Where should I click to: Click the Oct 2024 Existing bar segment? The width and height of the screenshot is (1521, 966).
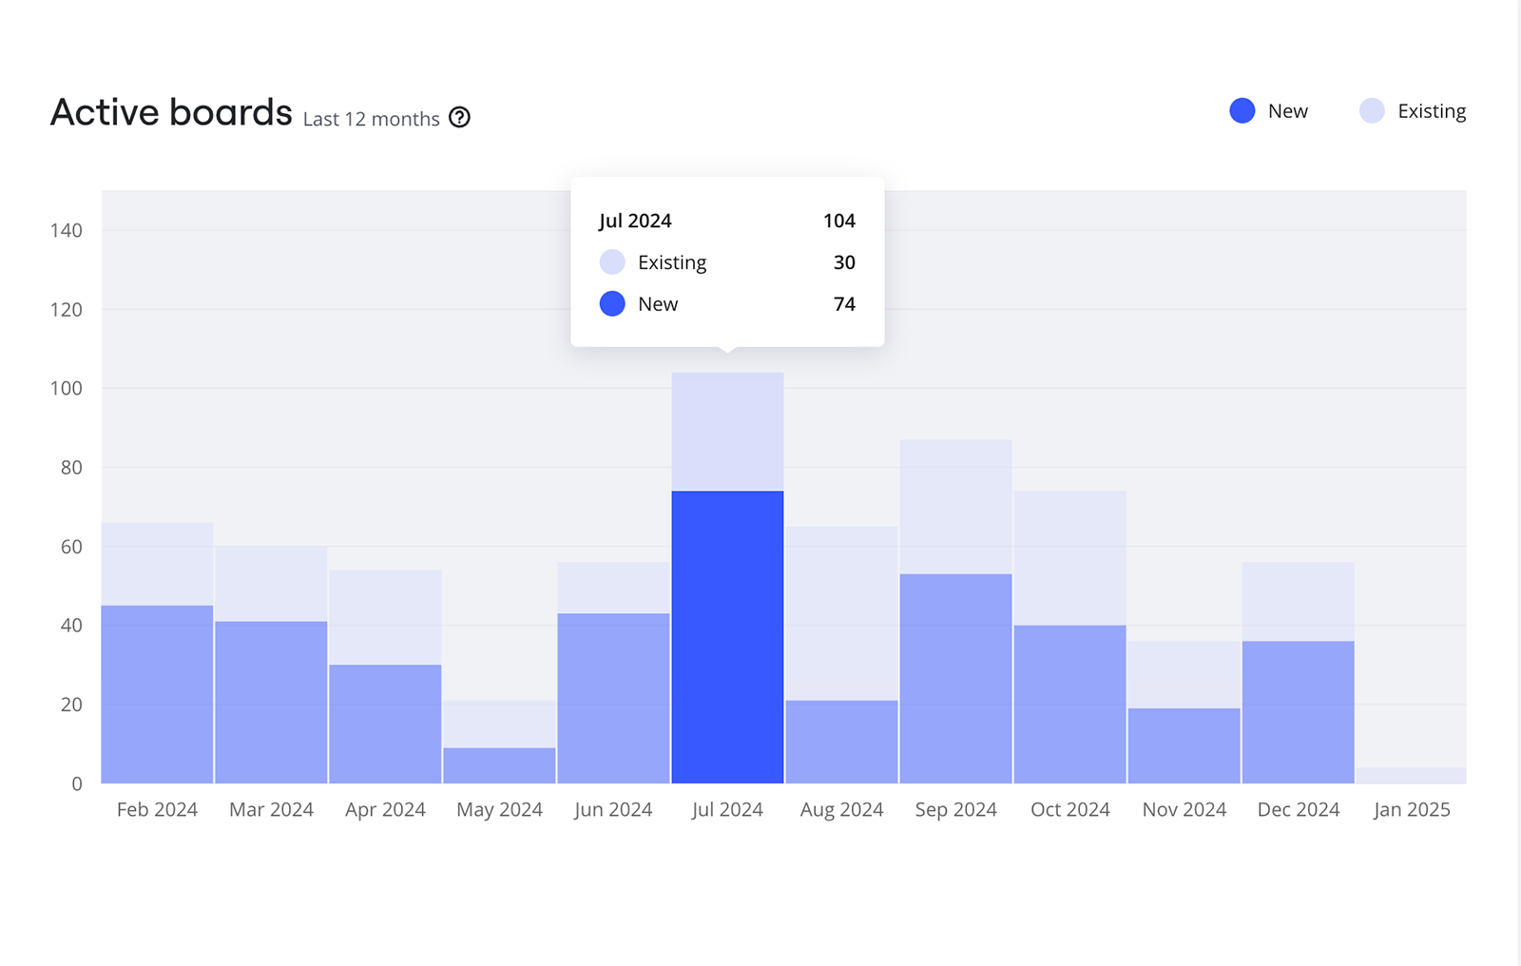tap(1069, 558)
